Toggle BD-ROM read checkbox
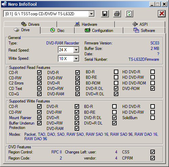The width and height of the screenshot is (169, 167). click(x=116, y=83)
